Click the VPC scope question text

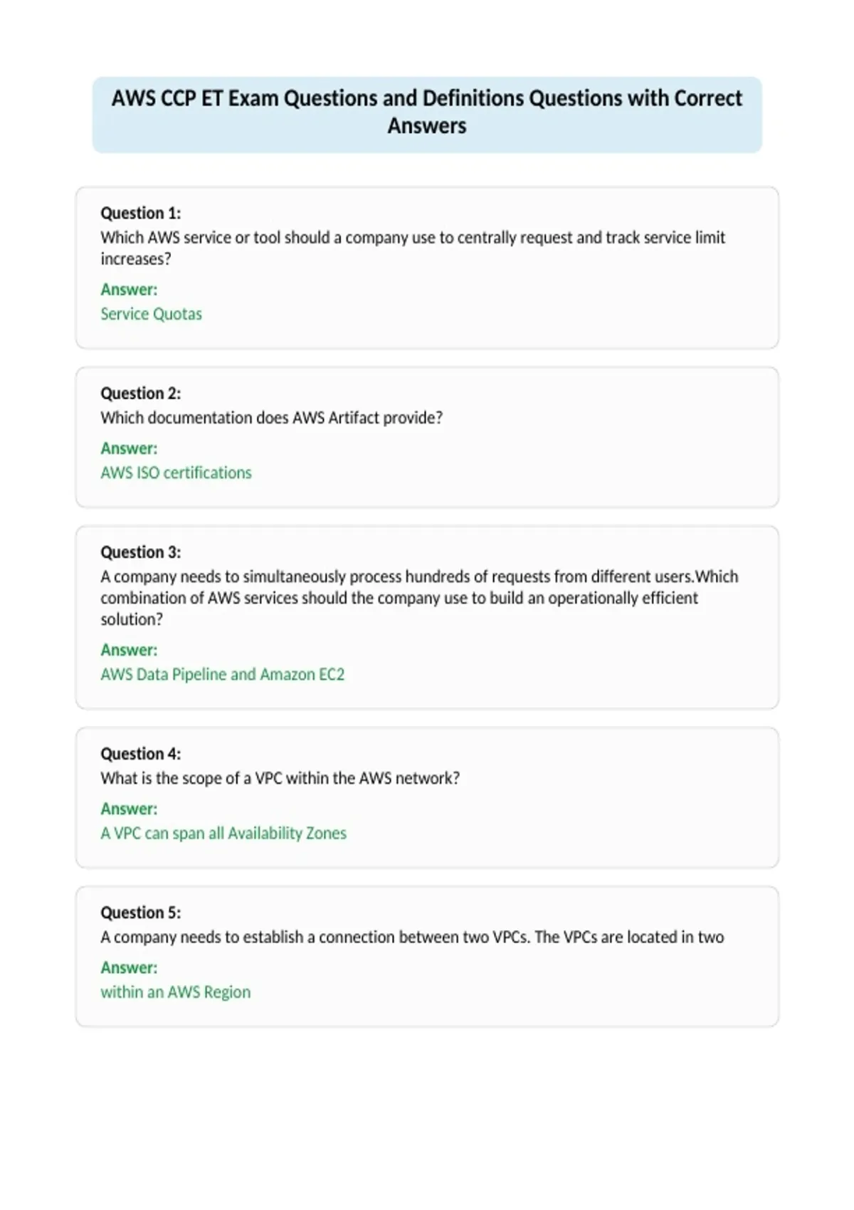(280, 778)
